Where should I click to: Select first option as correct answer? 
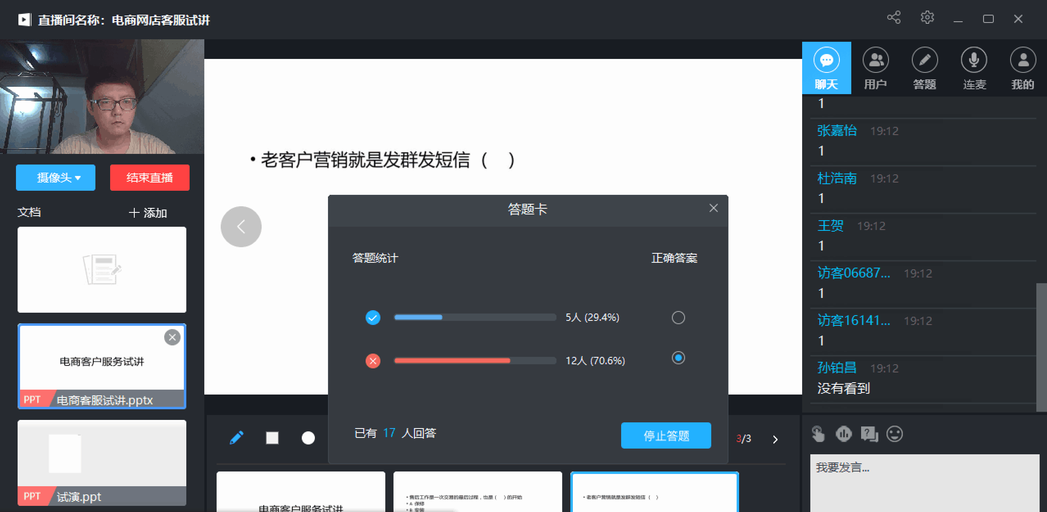click(678, 318)
